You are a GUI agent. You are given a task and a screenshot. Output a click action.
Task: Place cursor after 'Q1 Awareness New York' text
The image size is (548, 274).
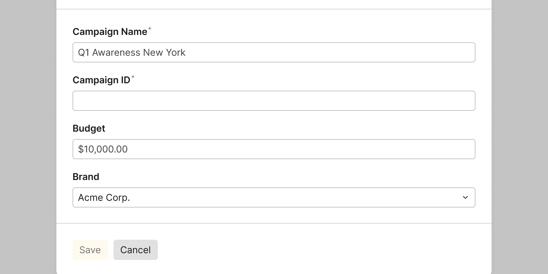tap(186, 52)
